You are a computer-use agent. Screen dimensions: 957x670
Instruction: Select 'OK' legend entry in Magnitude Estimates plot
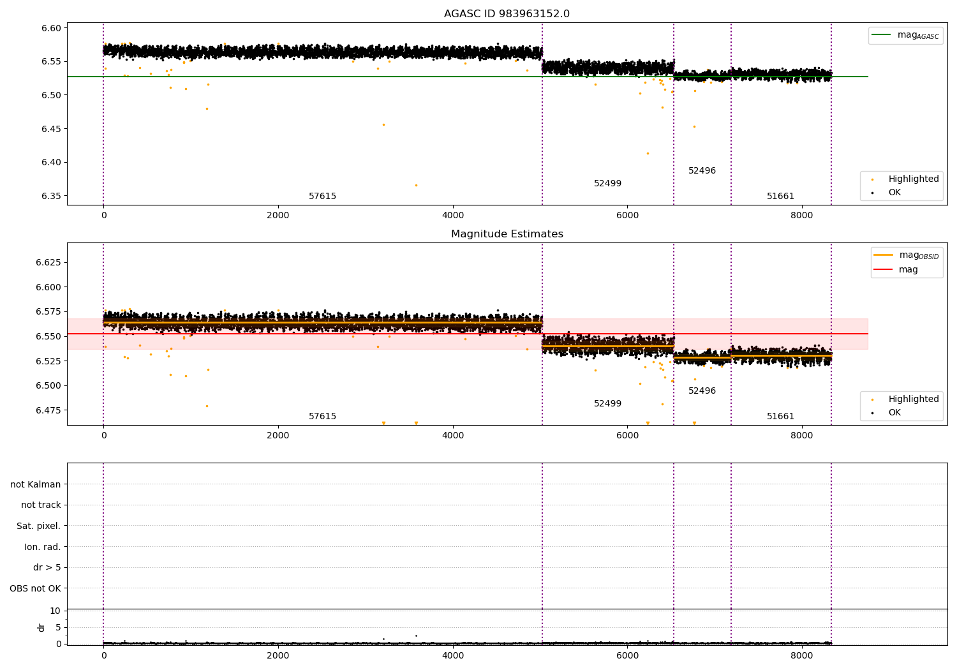pyautogui.click(x=886, y=412)
